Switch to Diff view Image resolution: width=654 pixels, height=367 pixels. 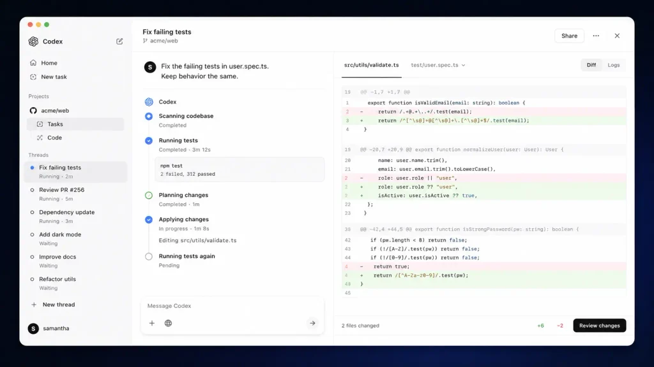591,65
